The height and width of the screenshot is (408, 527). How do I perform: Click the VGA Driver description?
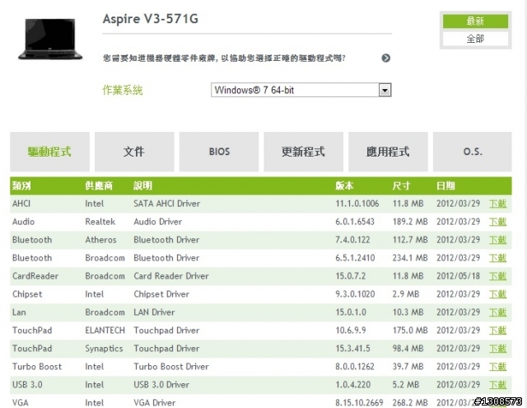(155, 402)
